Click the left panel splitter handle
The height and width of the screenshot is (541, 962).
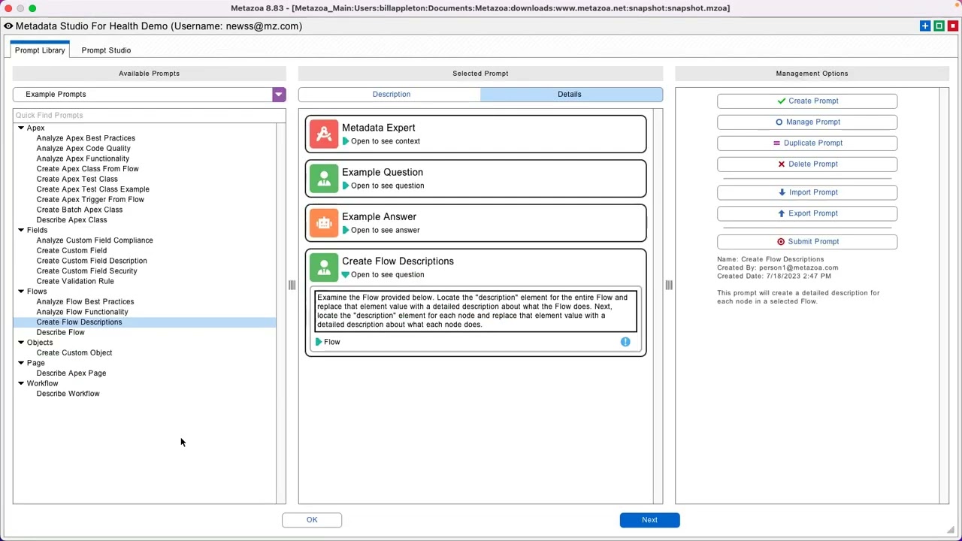292,285
